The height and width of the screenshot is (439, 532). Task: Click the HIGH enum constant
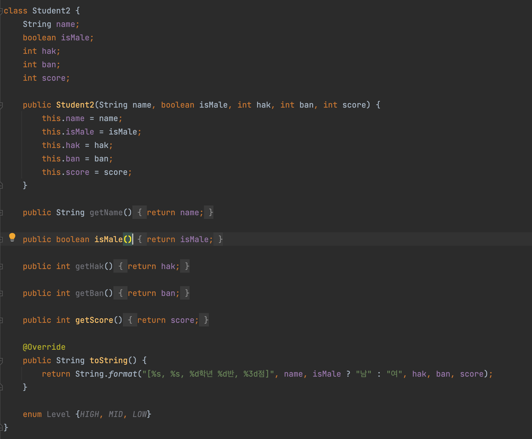90,414
